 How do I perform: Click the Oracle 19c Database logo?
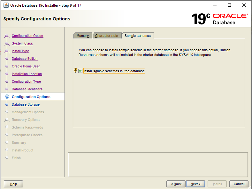(219, 19)
